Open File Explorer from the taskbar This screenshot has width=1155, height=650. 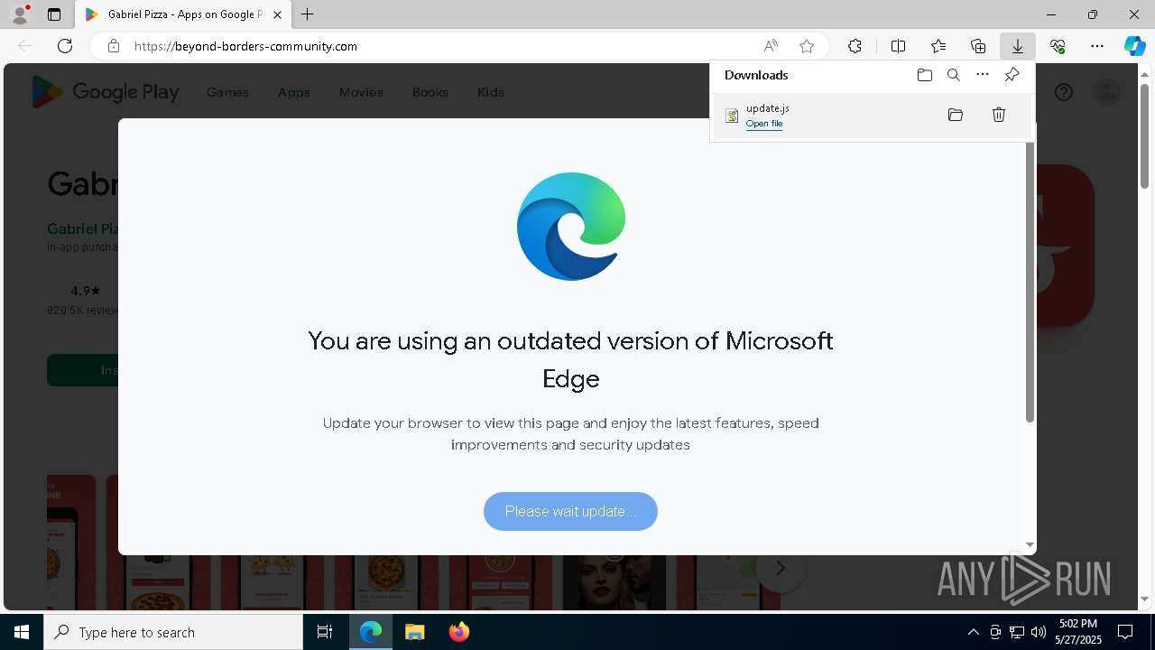pos(414,632)
